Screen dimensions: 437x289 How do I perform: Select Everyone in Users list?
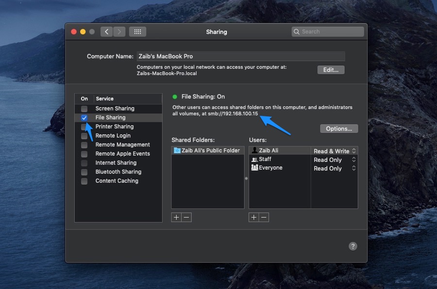click(280, 168)
